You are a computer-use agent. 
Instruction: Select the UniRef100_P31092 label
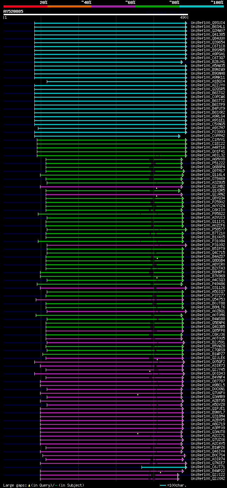tap(208, 245)
